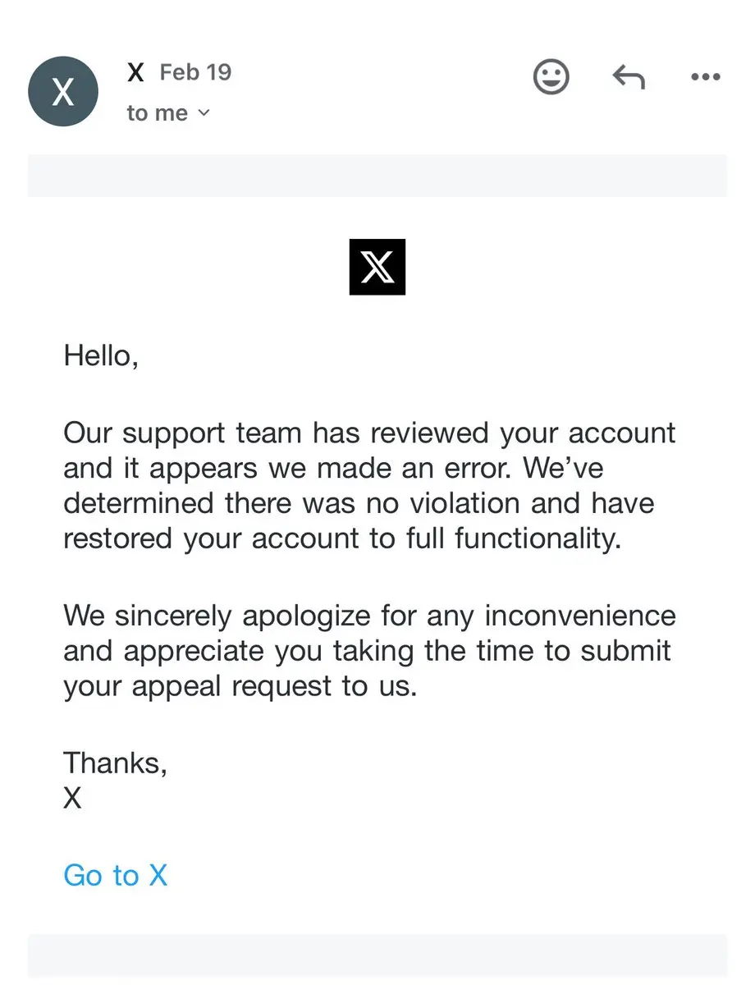755x985 pixels.
Task: Click the black X logo in email body
Action: click(x=377, y=267)
